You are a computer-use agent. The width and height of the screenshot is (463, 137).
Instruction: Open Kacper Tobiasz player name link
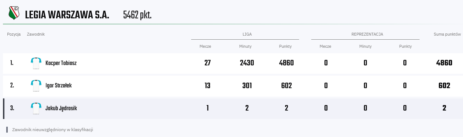pos(61,63)
